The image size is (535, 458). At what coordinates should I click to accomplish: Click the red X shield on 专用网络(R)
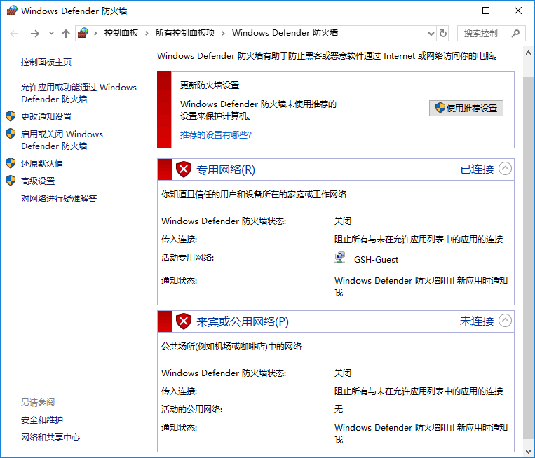[x=184, y=169]
